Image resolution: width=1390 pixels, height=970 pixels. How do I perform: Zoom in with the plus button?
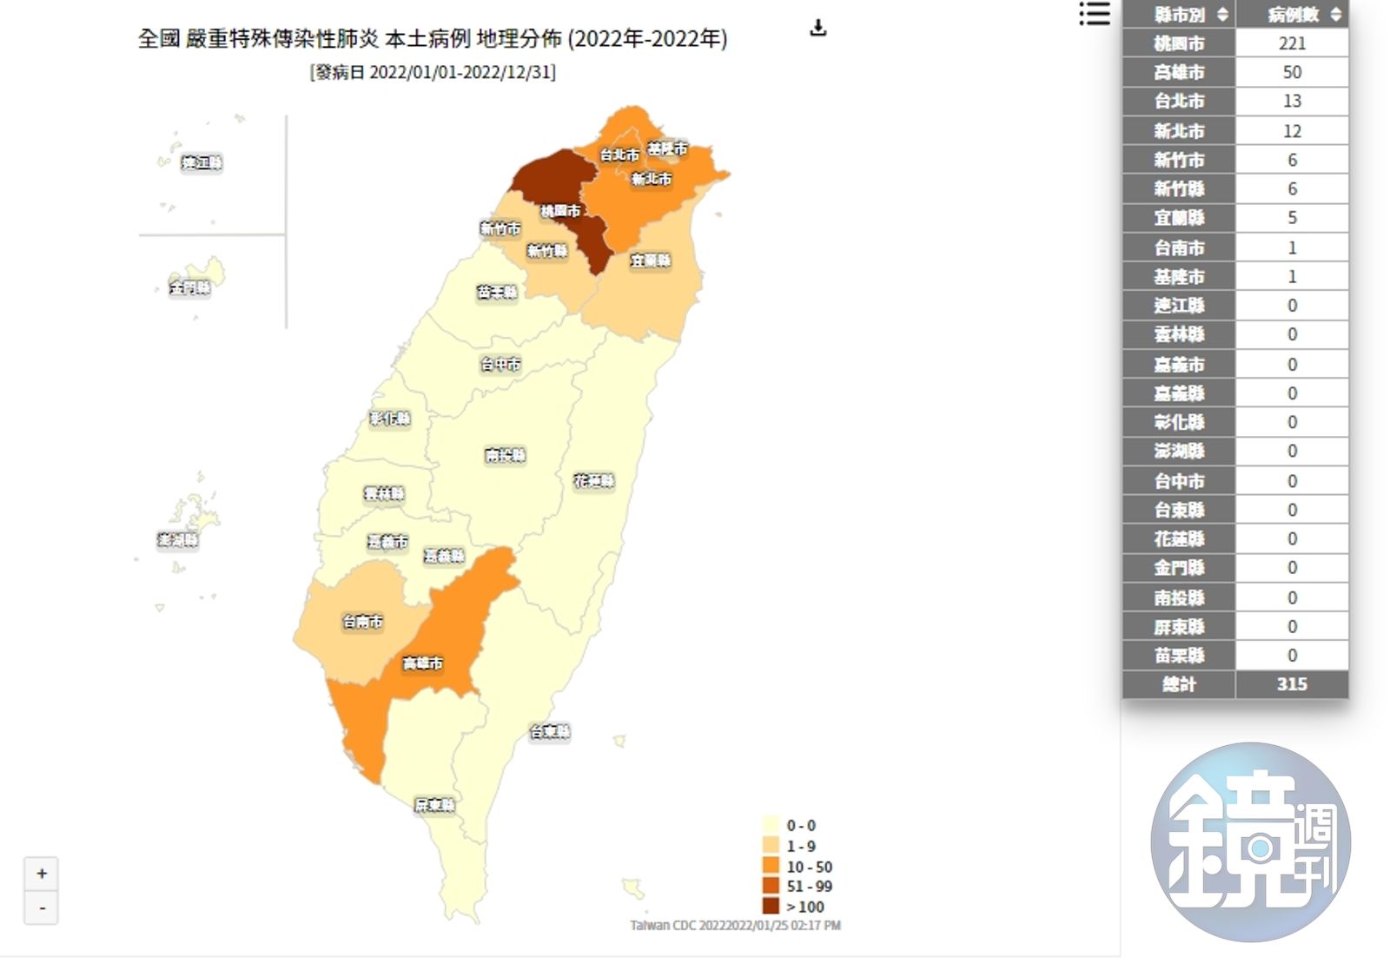[42, 874]
